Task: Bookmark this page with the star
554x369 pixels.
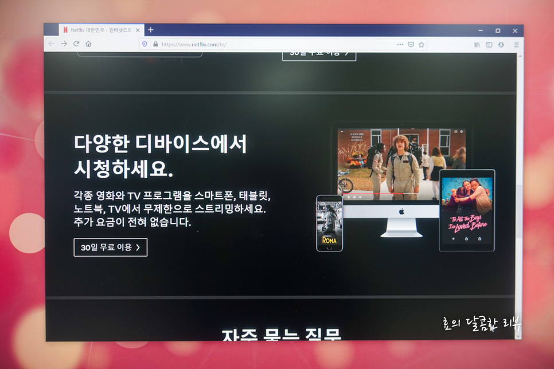Action: pyautogui.click(x=421, y=45)
